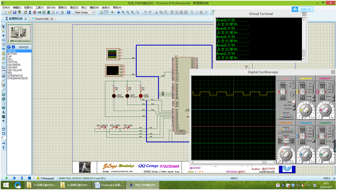Click the L library button
Image resolution: width=337 pixels, height=190 pixels.
point(13,47)
